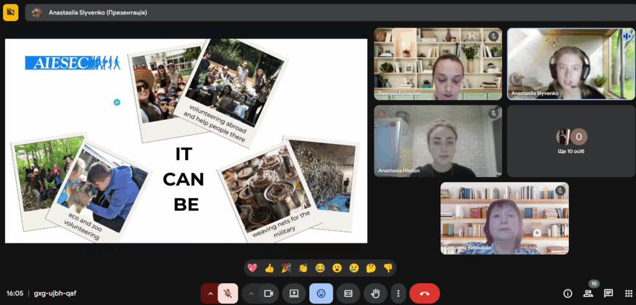636x305 pixels.
Task: Toggle the camera off
Action: 269,293
